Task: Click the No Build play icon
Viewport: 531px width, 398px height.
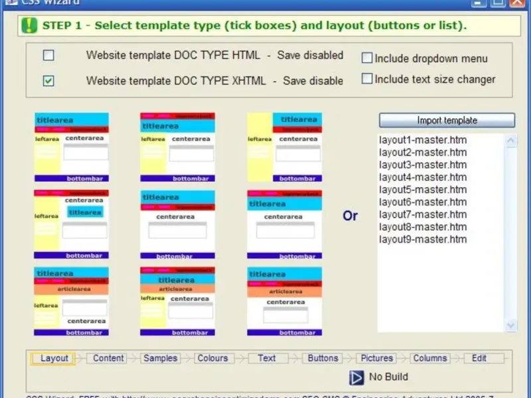Action: tap(356, 377)
